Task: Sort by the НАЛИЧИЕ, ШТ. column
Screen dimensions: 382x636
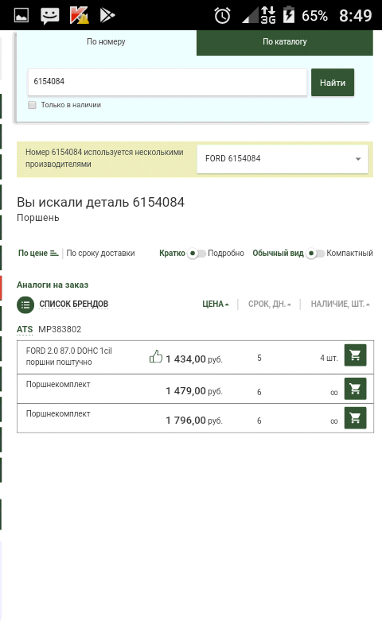Action: (x=340, y=304)
